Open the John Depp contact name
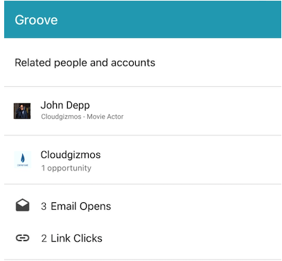The width and height of the screenshot is (282, 261). click(65, 106)
